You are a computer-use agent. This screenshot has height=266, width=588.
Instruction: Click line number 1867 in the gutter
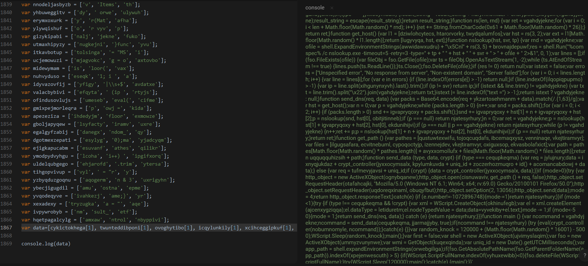6,228
